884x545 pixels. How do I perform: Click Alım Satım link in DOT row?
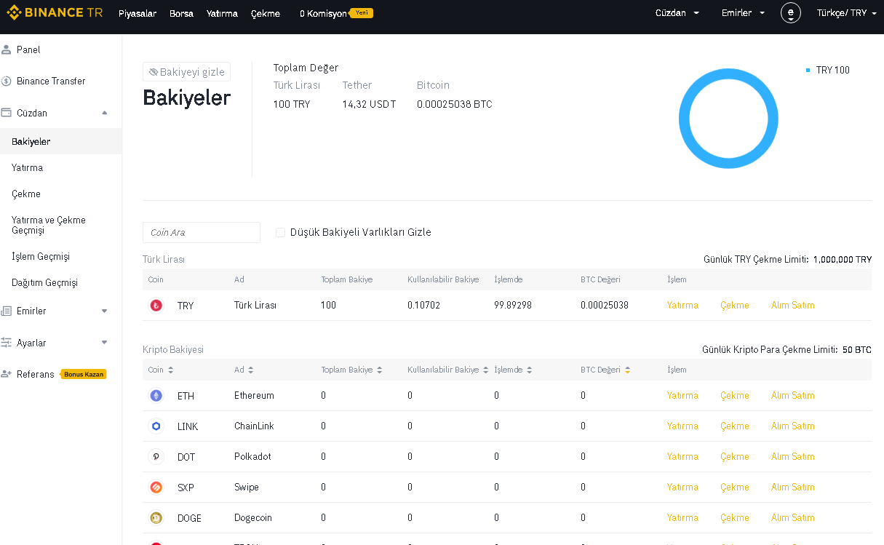(793, 457)
